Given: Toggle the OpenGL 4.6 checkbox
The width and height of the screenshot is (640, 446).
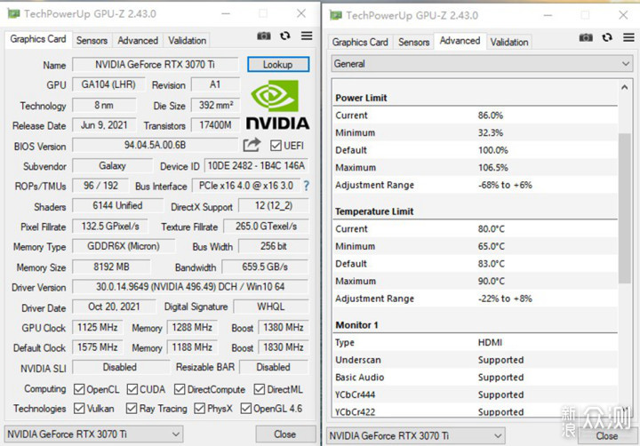Looking at the screenshot, I should tap(245, 408).
